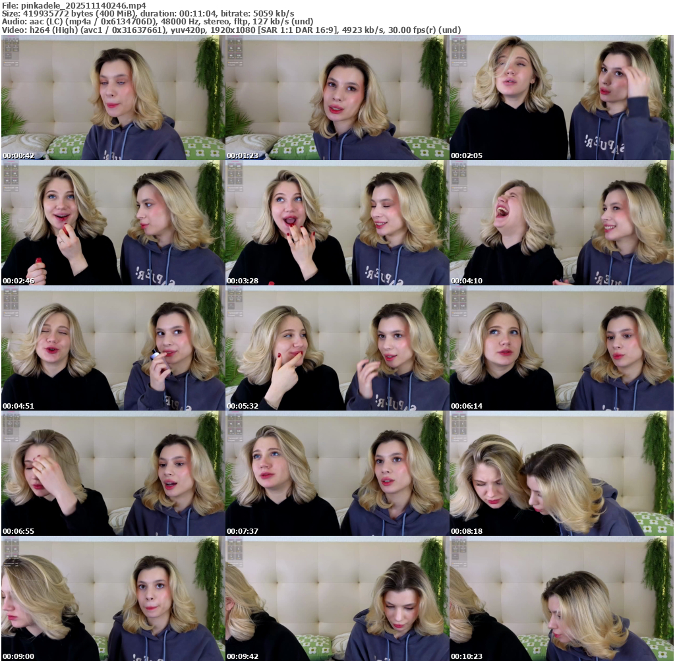Open the thumbnail stamped 00:06:14
675x661 pixels.
pos(562,348)
